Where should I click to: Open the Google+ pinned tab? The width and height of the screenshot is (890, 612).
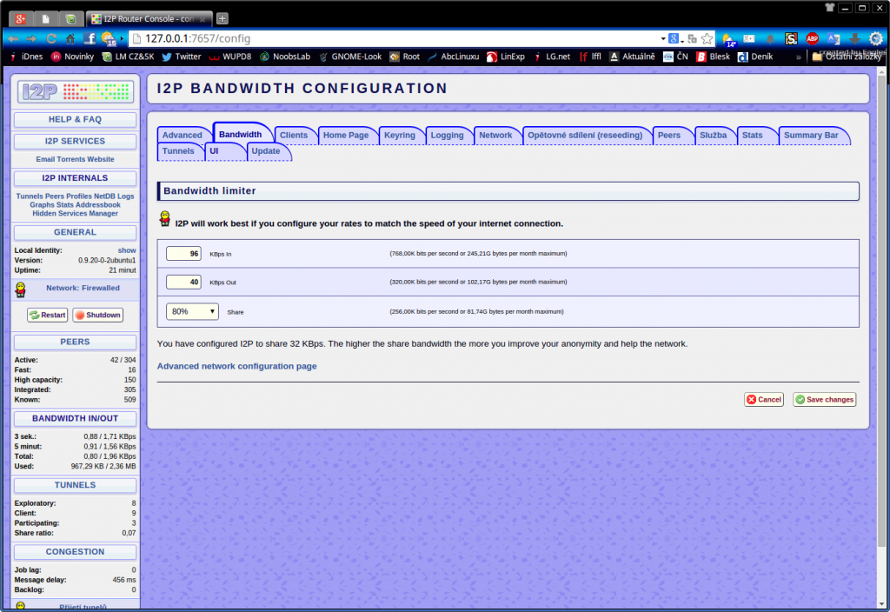click(21, 19)
